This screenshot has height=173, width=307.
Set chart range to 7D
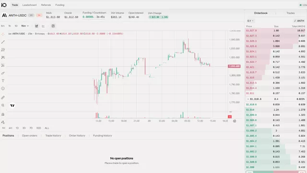tap(31, 128)
